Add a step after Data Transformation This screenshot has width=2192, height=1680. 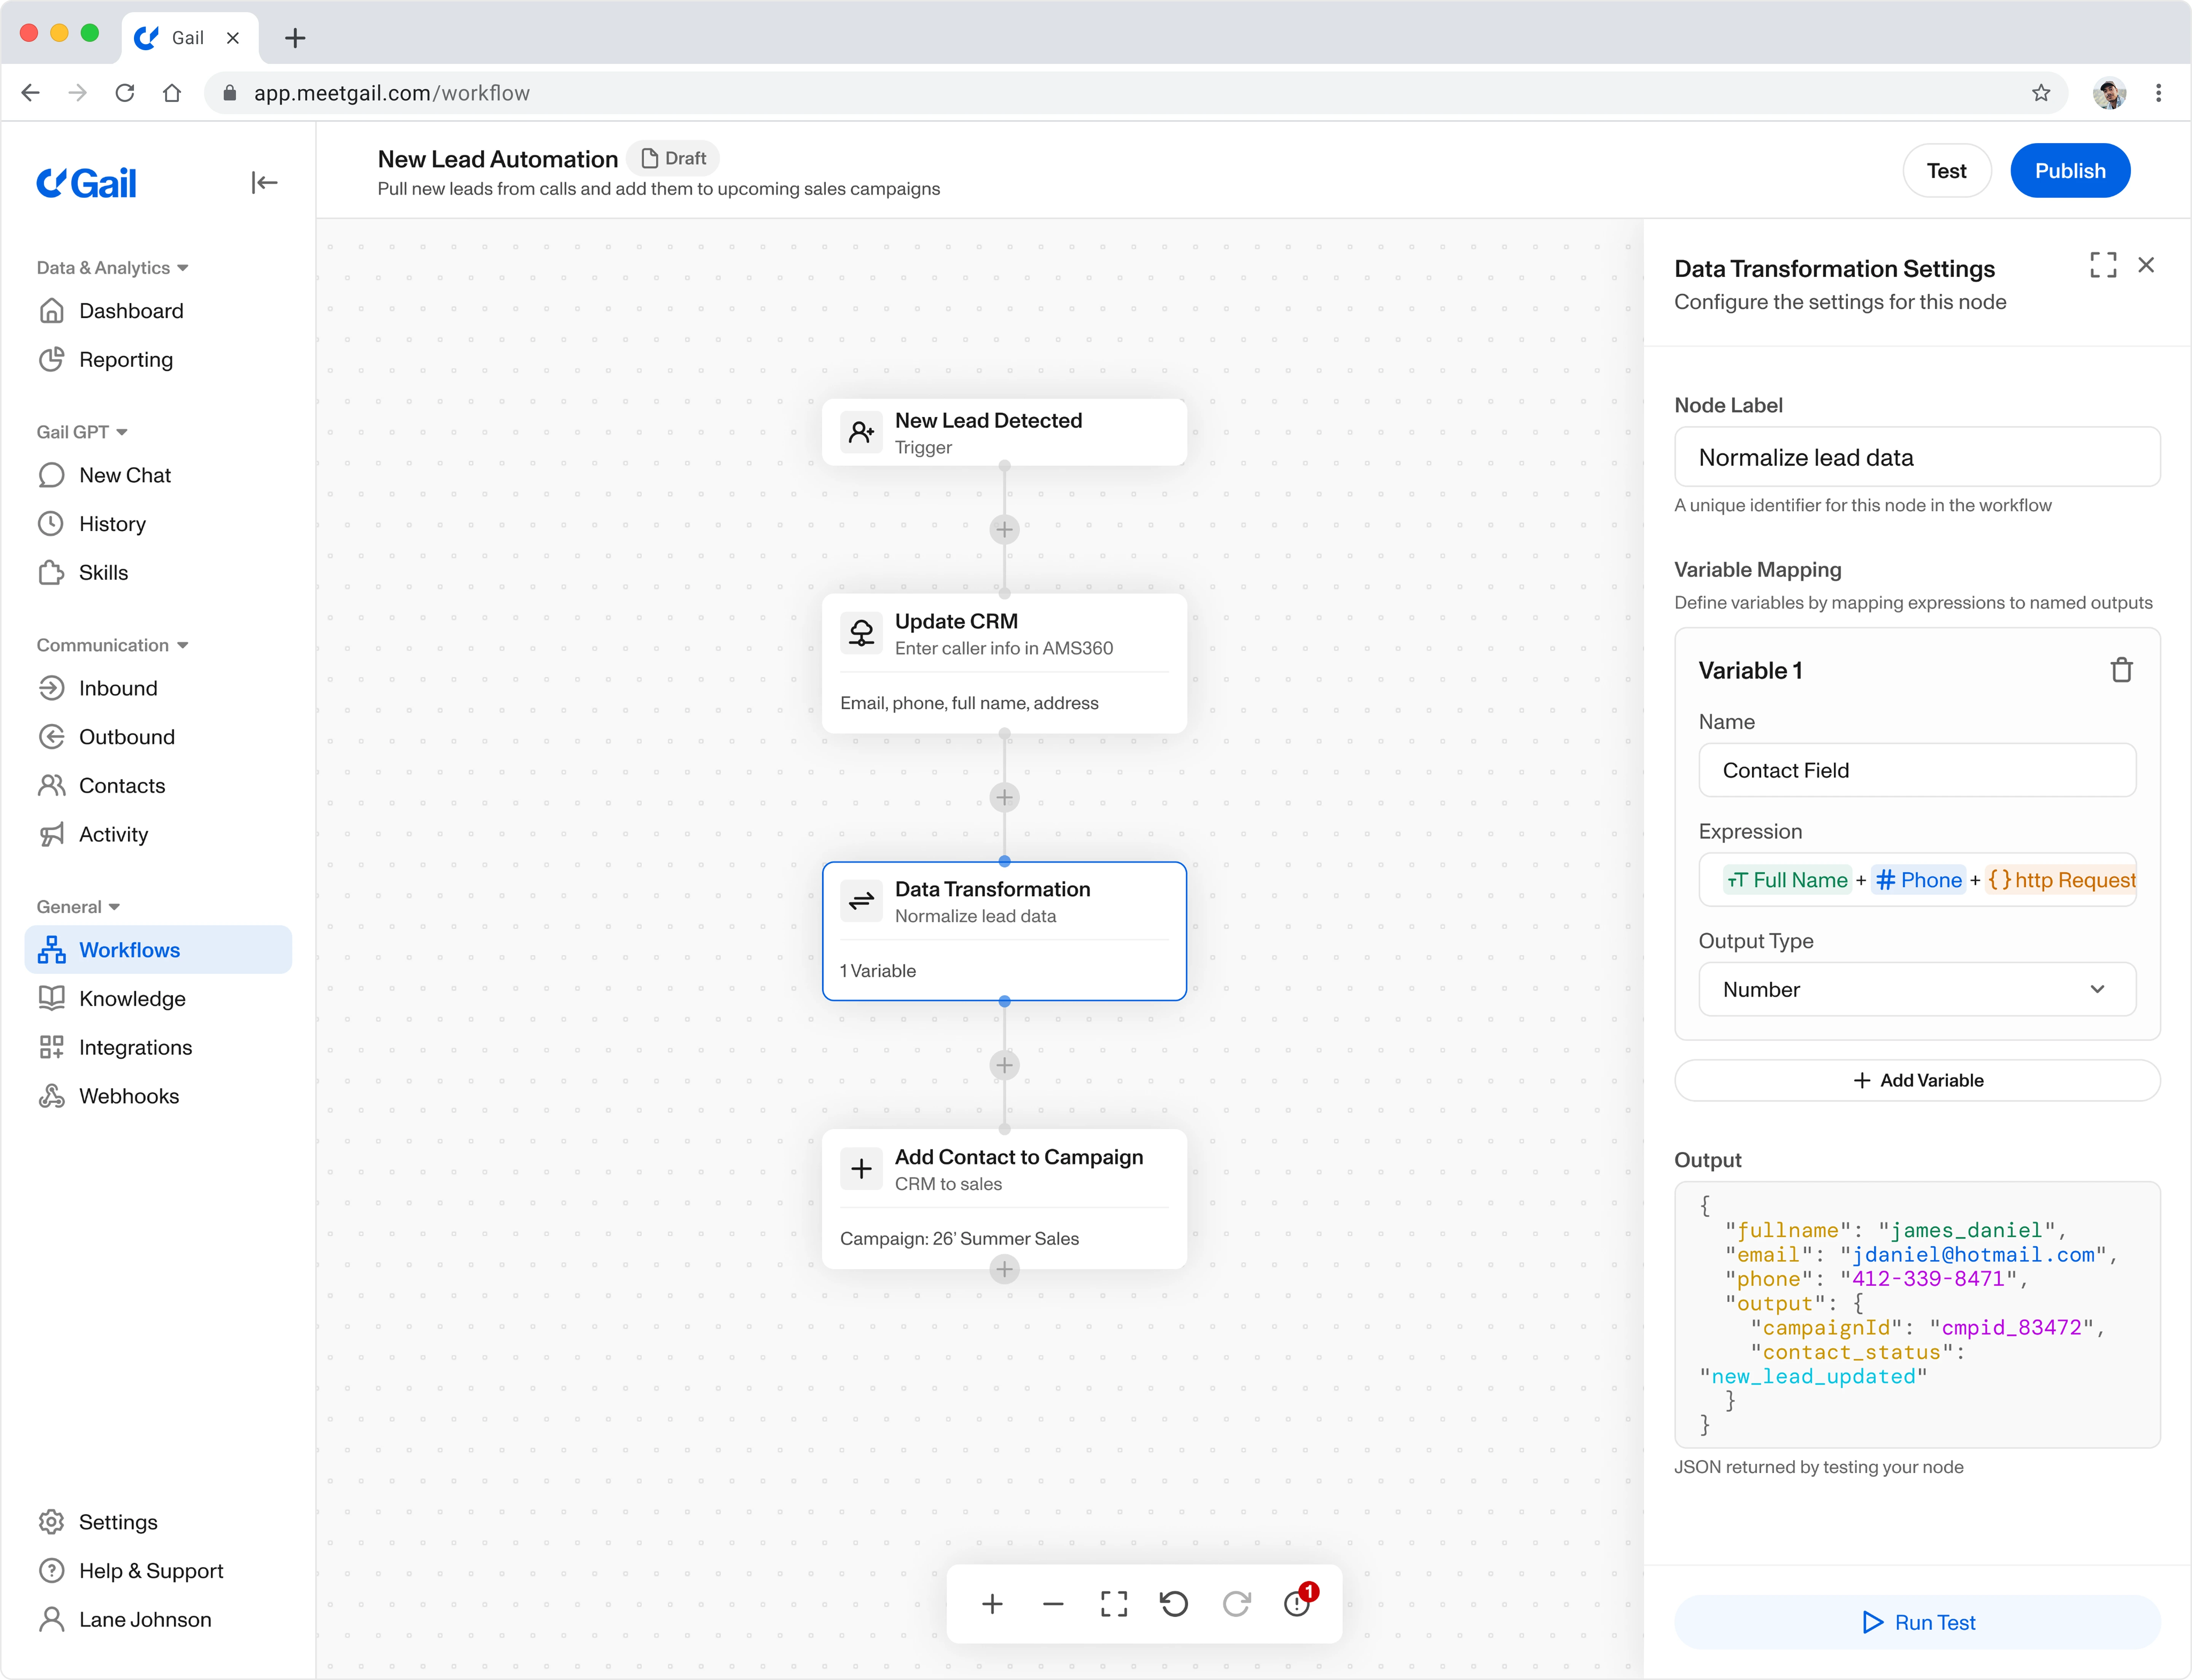pos(1004,1065)
